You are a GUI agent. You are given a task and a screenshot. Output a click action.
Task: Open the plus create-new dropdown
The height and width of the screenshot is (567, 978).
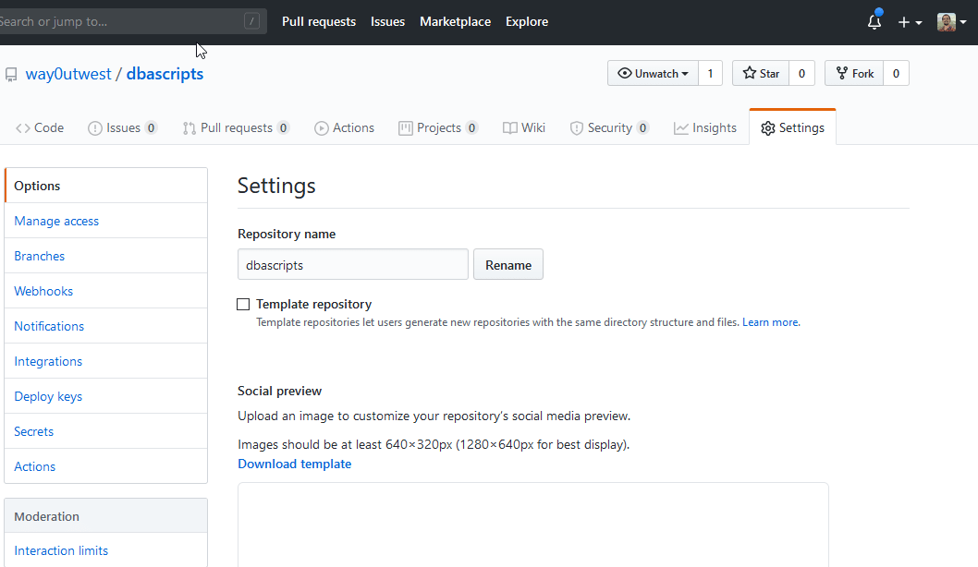910,22
